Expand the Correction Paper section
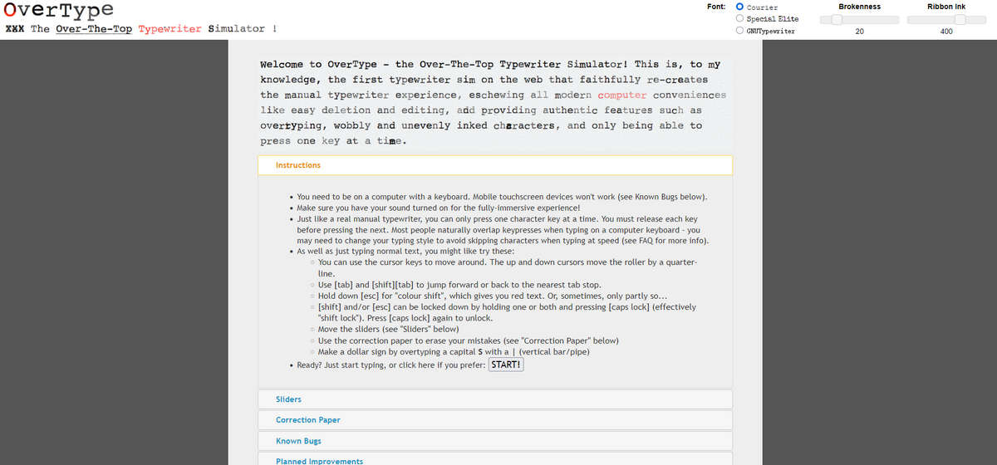 [495, 420]
